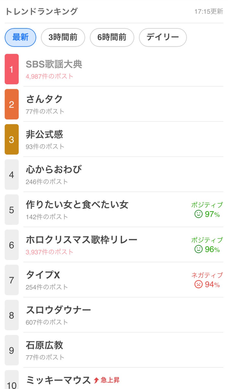228x389 pixels.
Task: Click the red rank 1 badge
Action: click(12, 69)
